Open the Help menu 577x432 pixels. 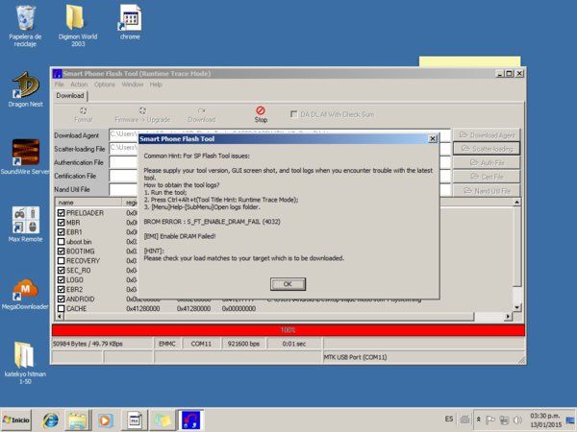click(156, 84)
